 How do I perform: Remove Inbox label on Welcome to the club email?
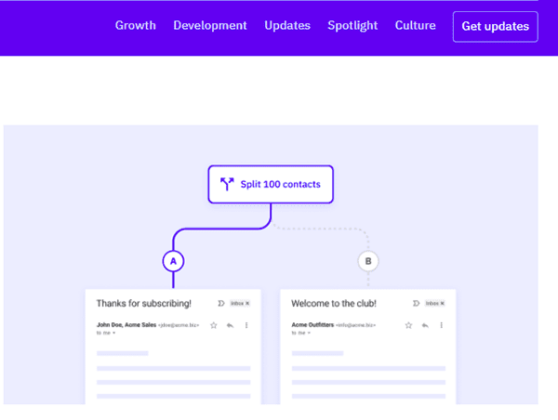click(x=443, y=303)
